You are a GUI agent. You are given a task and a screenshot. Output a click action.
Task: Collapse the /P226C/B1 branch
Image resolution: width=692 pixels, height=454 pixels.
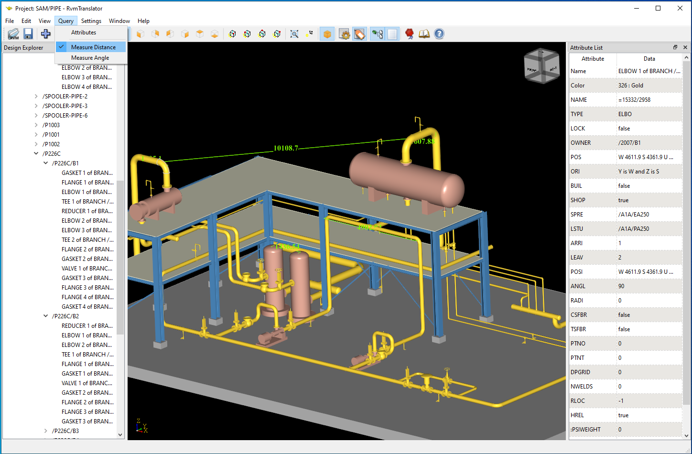pyautogui.click(x=46, y=163)
